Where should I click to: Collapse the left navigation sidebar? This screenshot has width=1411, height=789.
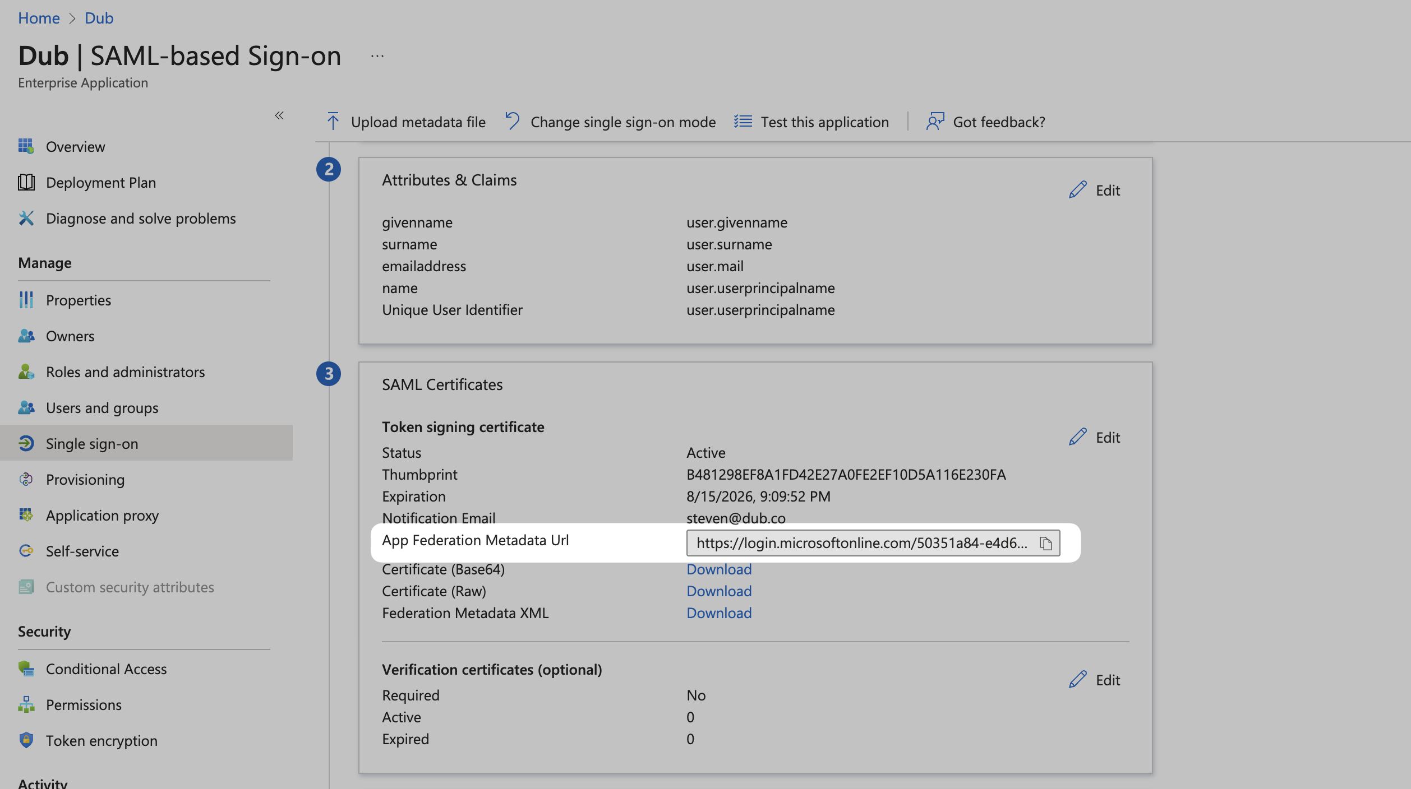[x=279, y=115]
